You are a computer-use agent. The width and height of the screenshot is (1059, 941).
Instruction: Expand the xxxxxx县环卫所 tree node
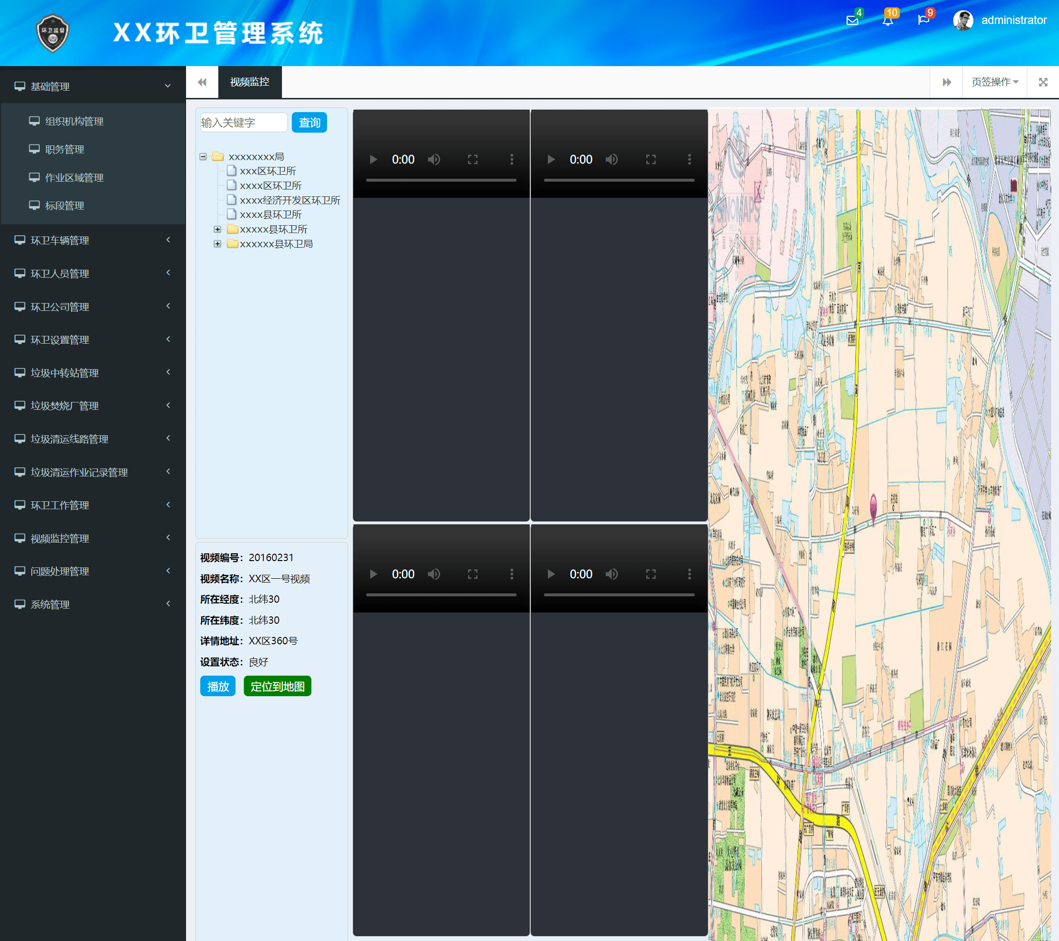point(216,229)
